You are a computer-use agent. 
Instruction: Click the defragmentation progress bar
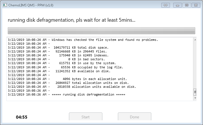coord(101,31)
